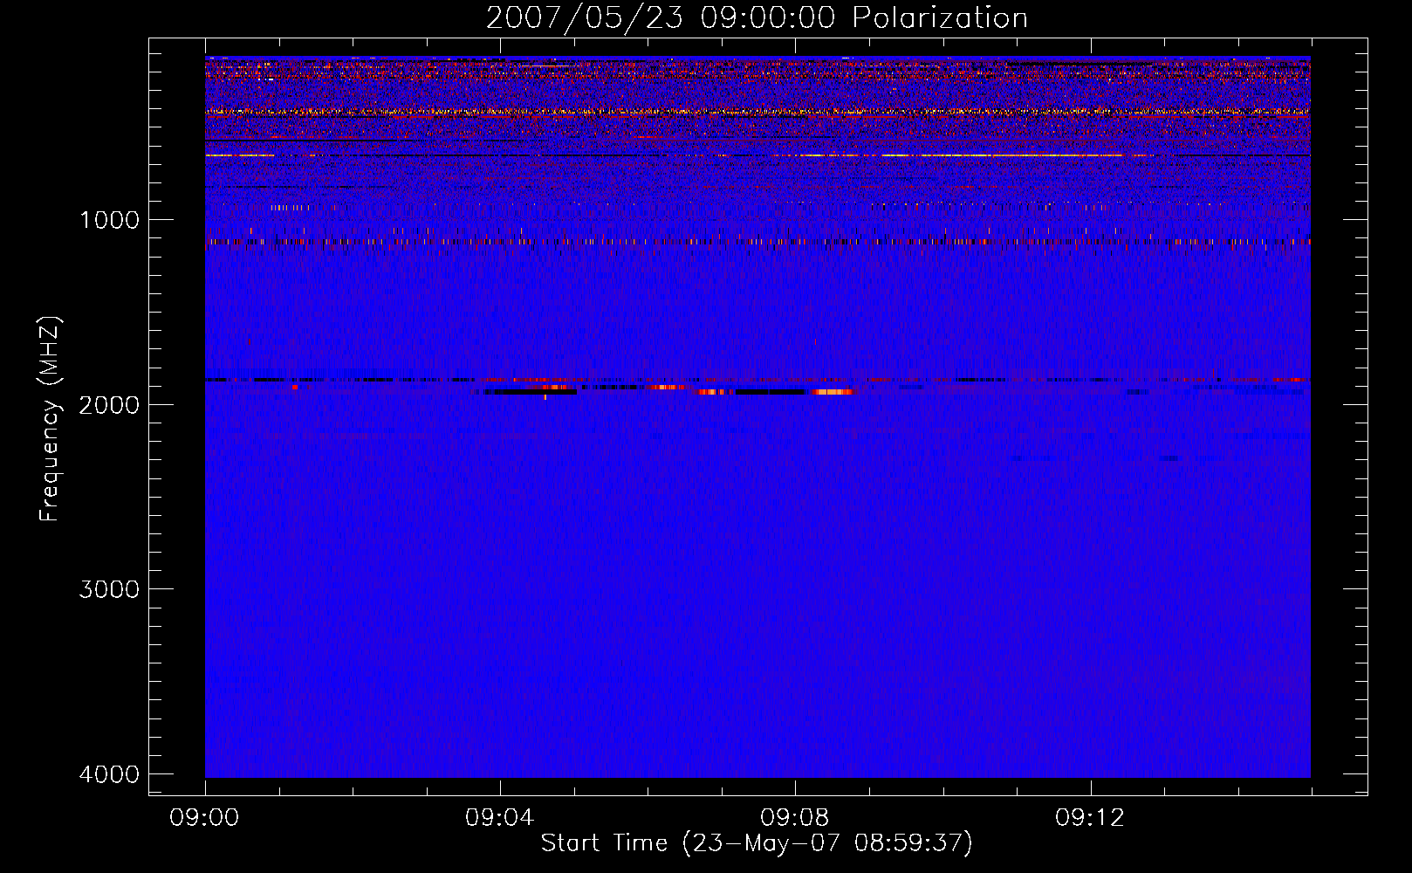Click the 'Frequency (MHZ)' axis label
1412x873 pixels.
click(50, 419)
